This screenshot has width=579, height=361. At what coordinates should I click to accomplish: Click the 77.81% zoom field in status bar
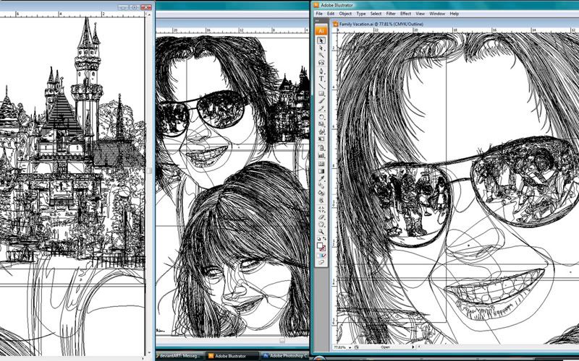(x=340, y=347)
